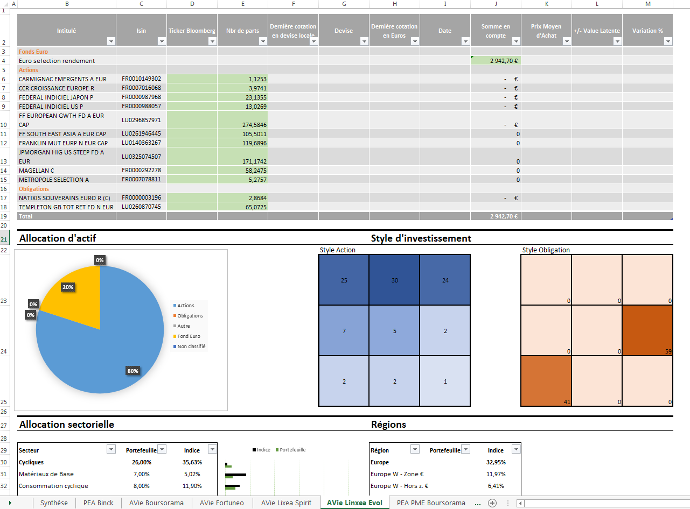Select the cell METROPOLE SELECTION A
The height and width of the screenshot is (509, 690).
66,180
